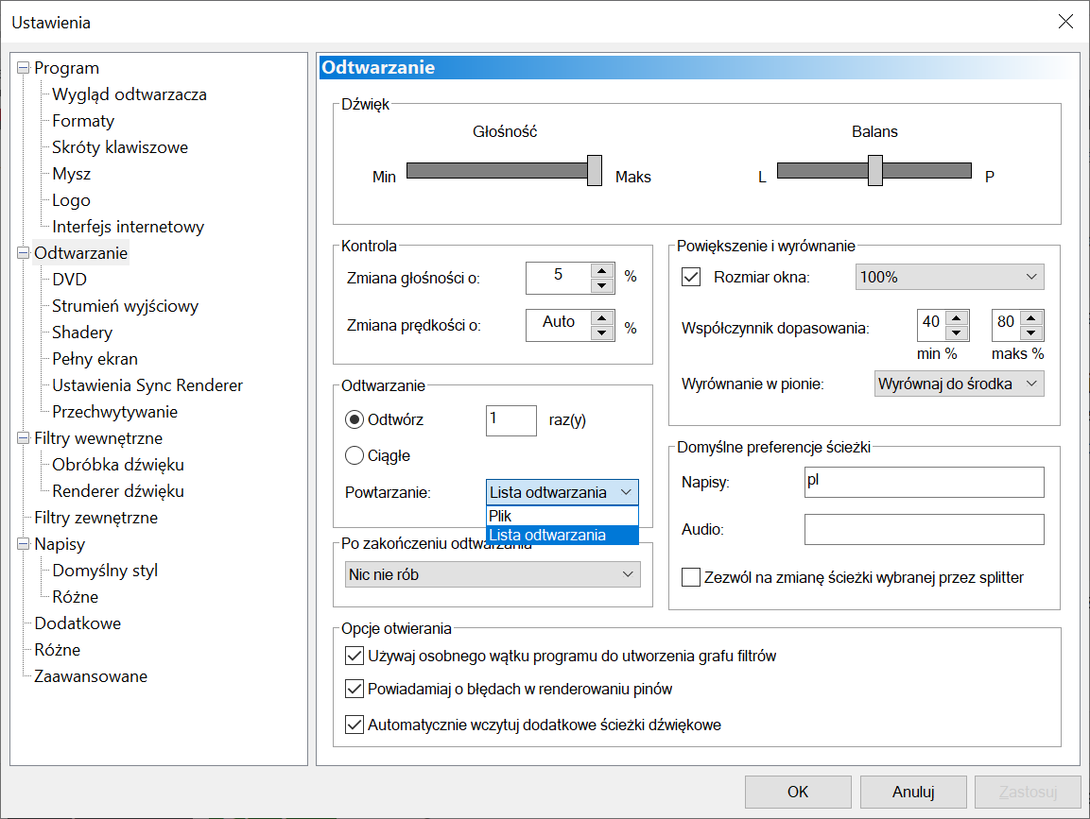Select Obróbka dźwięku in the tree

click(x=117, y=465)
